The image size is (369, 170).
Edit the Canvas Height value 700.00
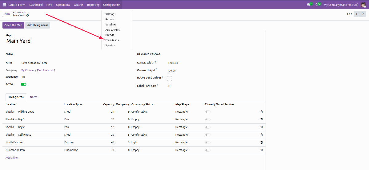[x=171, y=71]
